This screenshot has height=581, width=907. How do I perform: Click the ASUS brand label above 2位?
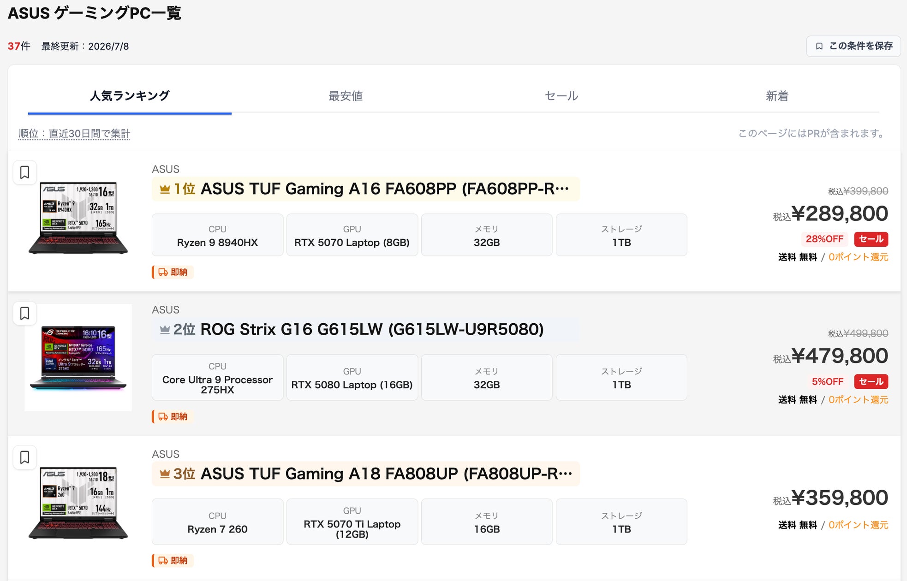(x=166, y=310)
